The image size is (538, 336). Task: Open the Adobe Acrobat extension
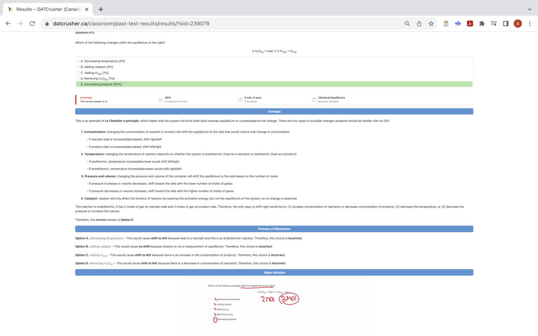pyautogui.click(x=470, y=23)
